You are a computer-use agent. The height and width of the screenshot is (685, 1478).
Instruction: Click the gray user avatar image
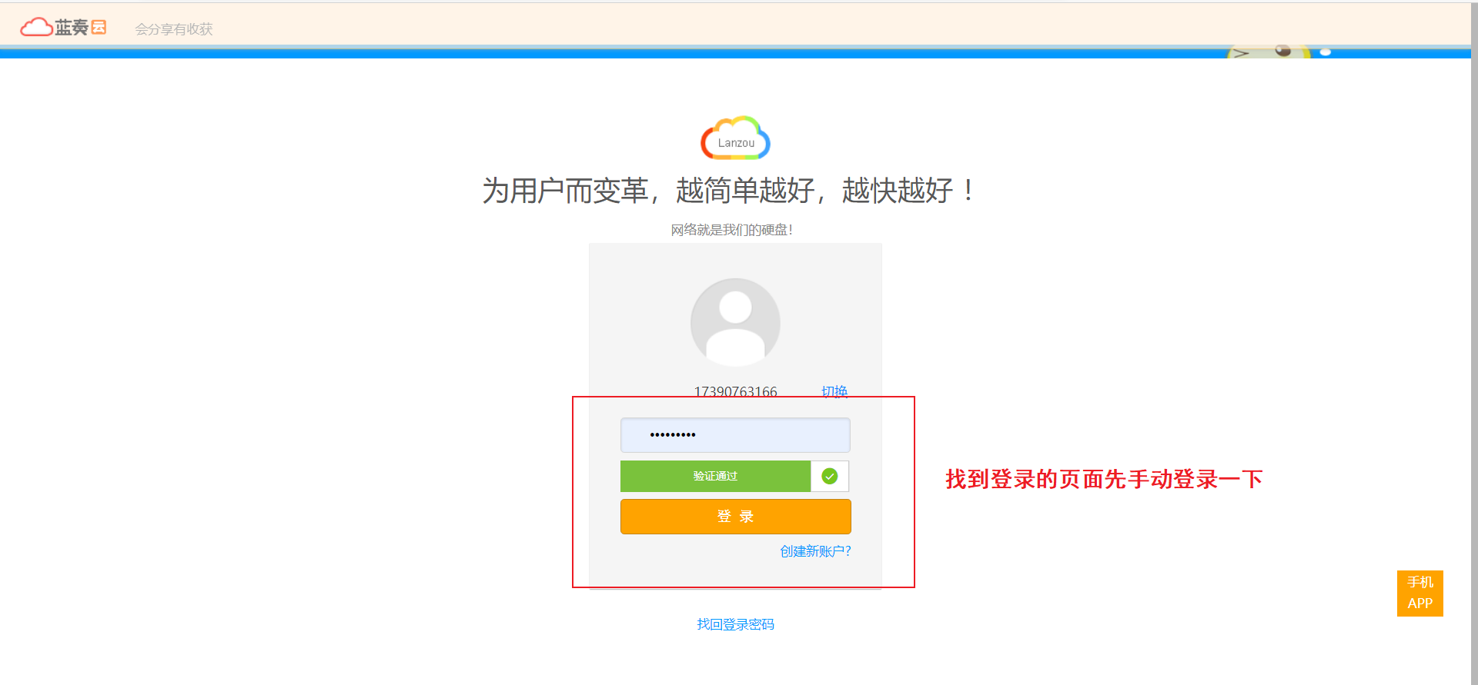(735, 322)
